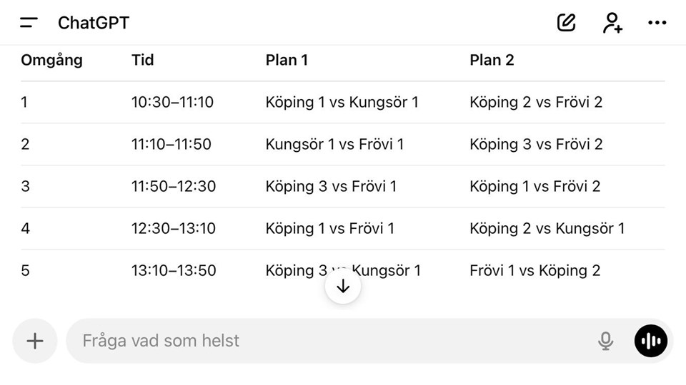
Task: Activate the microphone dictation icon
Action: pyautogui.click(x=605, y=341)
